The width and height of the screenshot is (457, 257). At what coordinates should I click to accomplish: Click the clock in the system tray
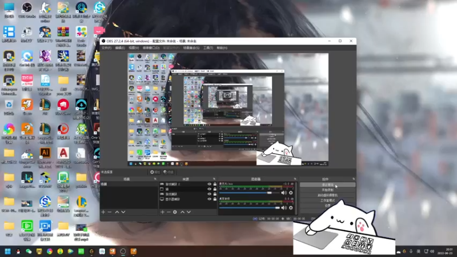point(445,251)
